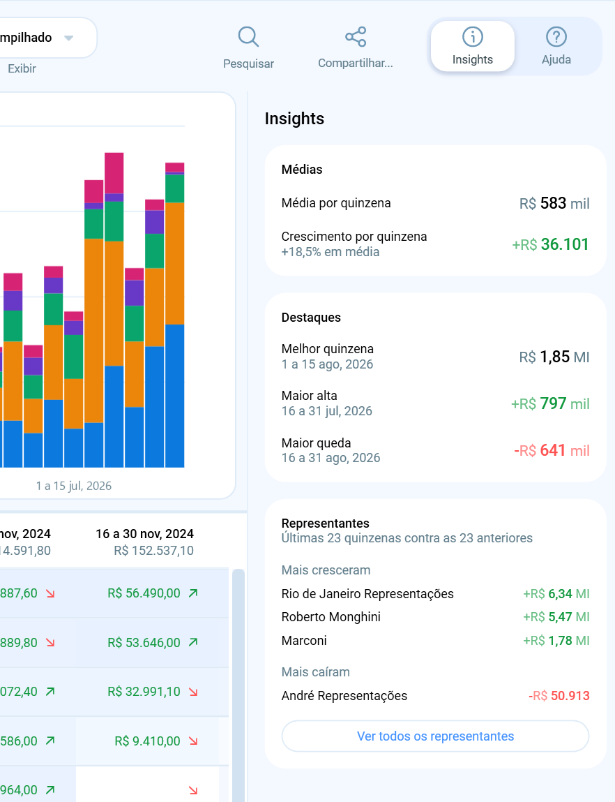Click the R$ 152.537,10 column total

point(153,551)
